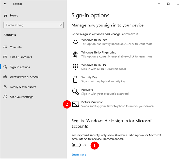Click the Accounts heading in sidebar
Image resolution: width=183 pixels, height=159 pixels.
click(x=10, y=35)
